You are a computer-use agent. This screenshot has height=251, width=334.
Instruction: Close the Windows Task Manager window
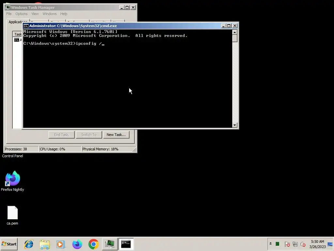133,8
